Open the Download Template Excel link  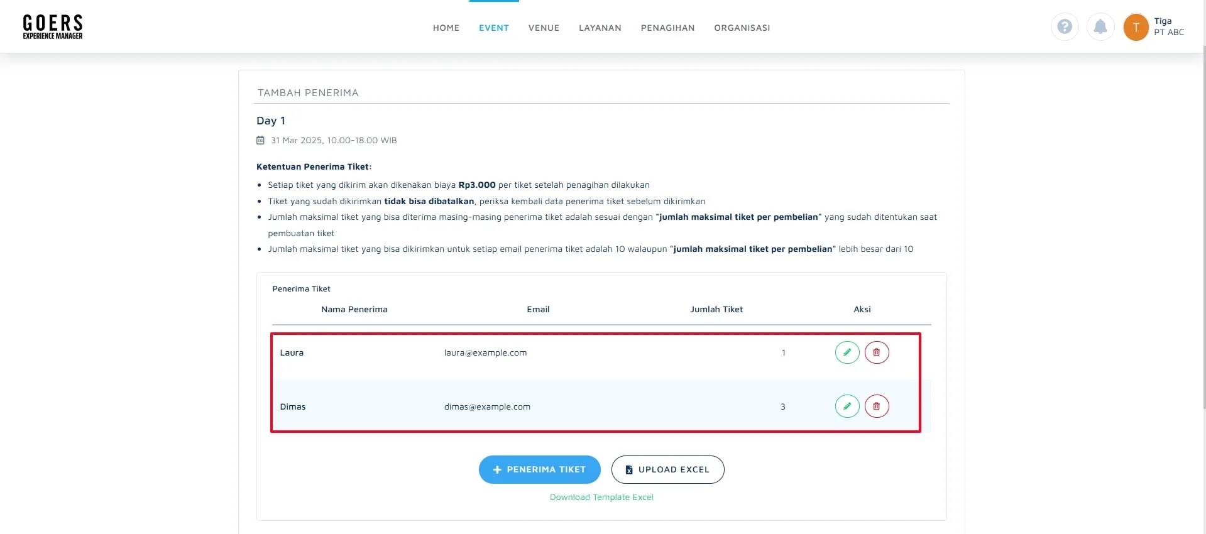[x=601, y=497]
